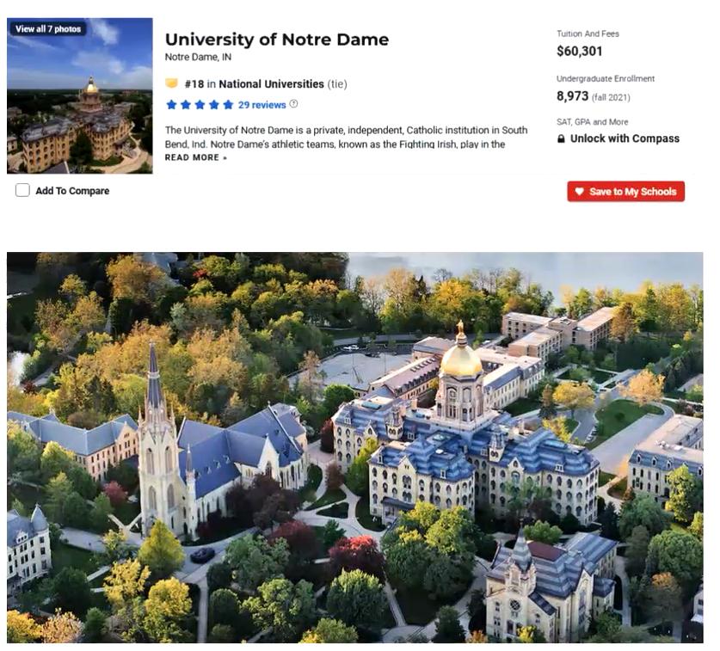720x651 pixels.
Task: Click the fifth blue rating star
Action: pyautogui.click(x=228, y=105)
